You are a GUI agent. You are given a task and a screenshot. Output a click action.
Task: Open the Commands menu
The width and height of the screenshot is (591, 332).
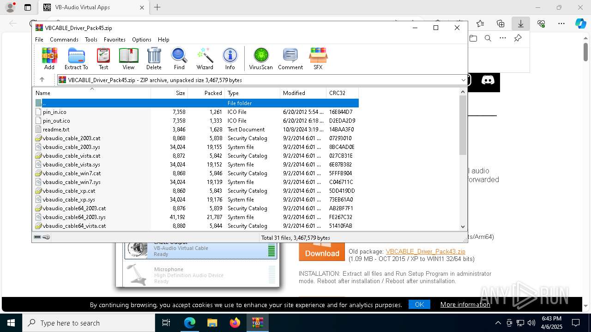(64, 40)
